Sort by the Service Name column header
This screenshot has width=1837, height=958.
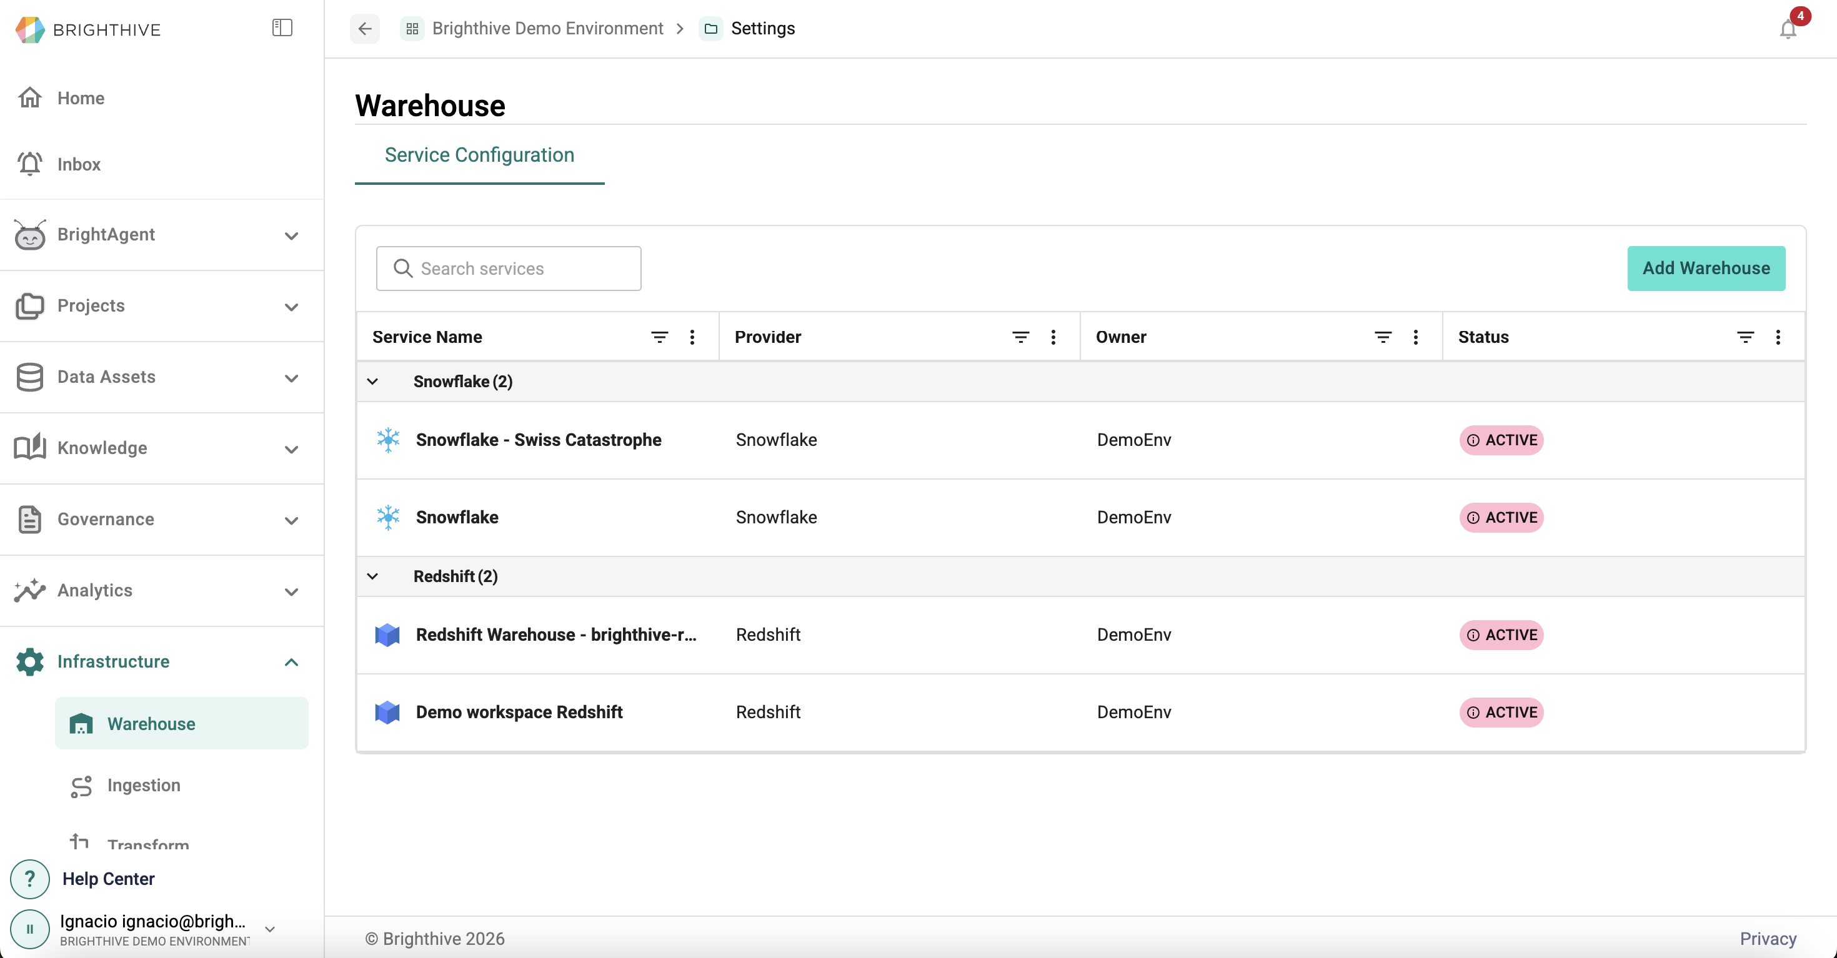point(427,337)
